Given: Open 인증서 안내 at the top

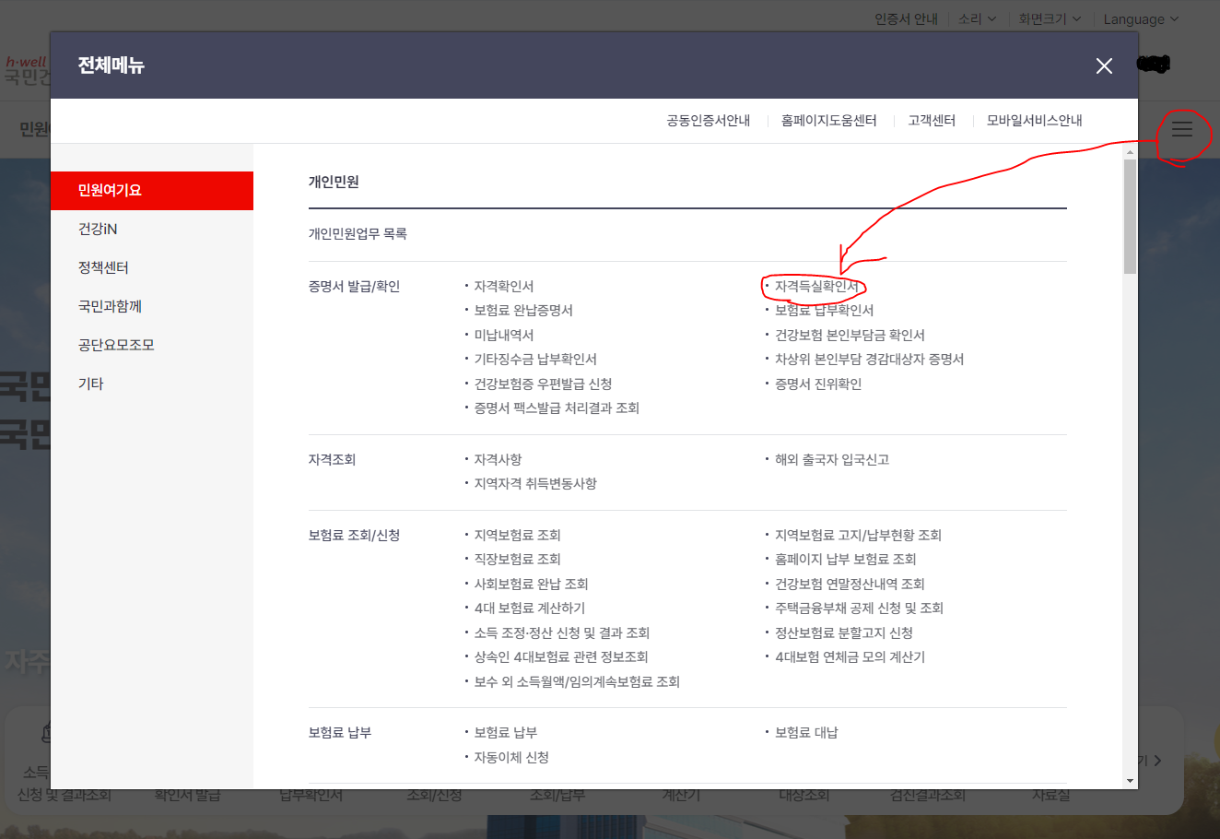Looking at the screenshot, I should tap(906, 18).
